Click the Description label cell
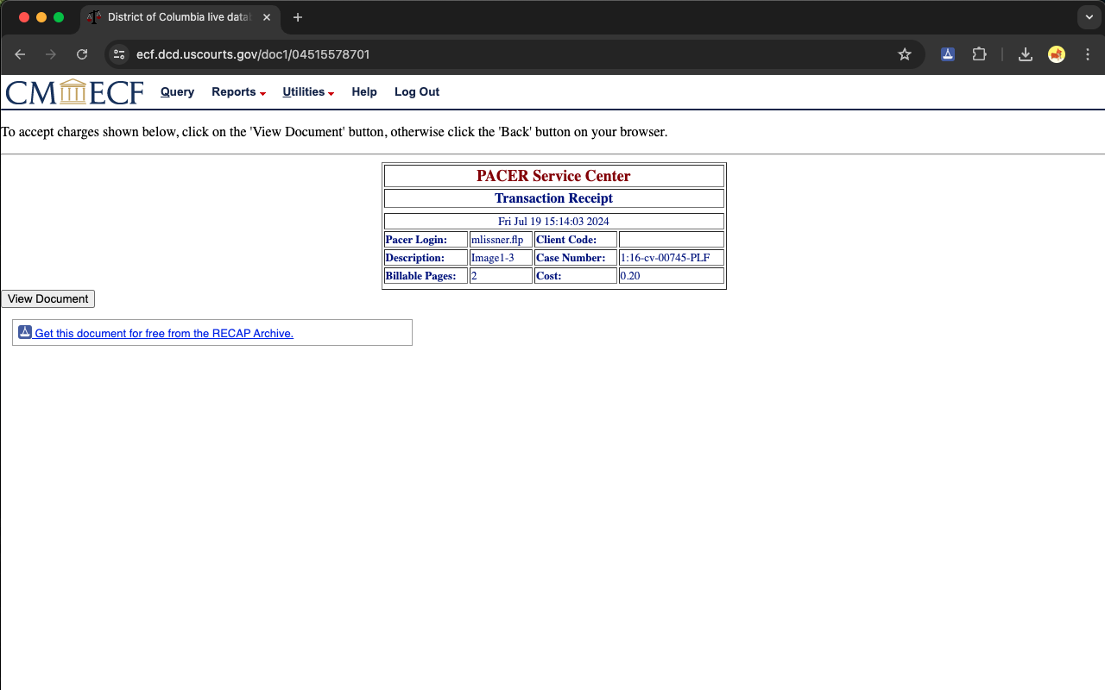This screenshot has width=1105, height=690. tap(426, 258)
